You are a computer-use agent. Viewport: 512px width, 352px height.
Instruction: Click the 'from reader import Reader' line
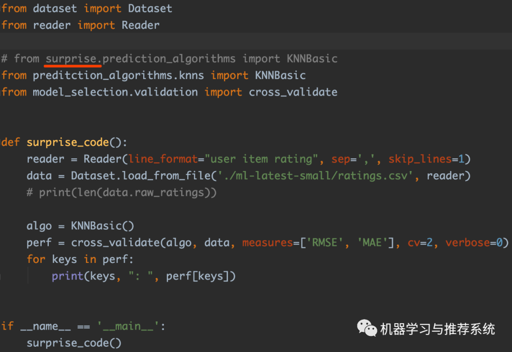click(x=80, y=25)
